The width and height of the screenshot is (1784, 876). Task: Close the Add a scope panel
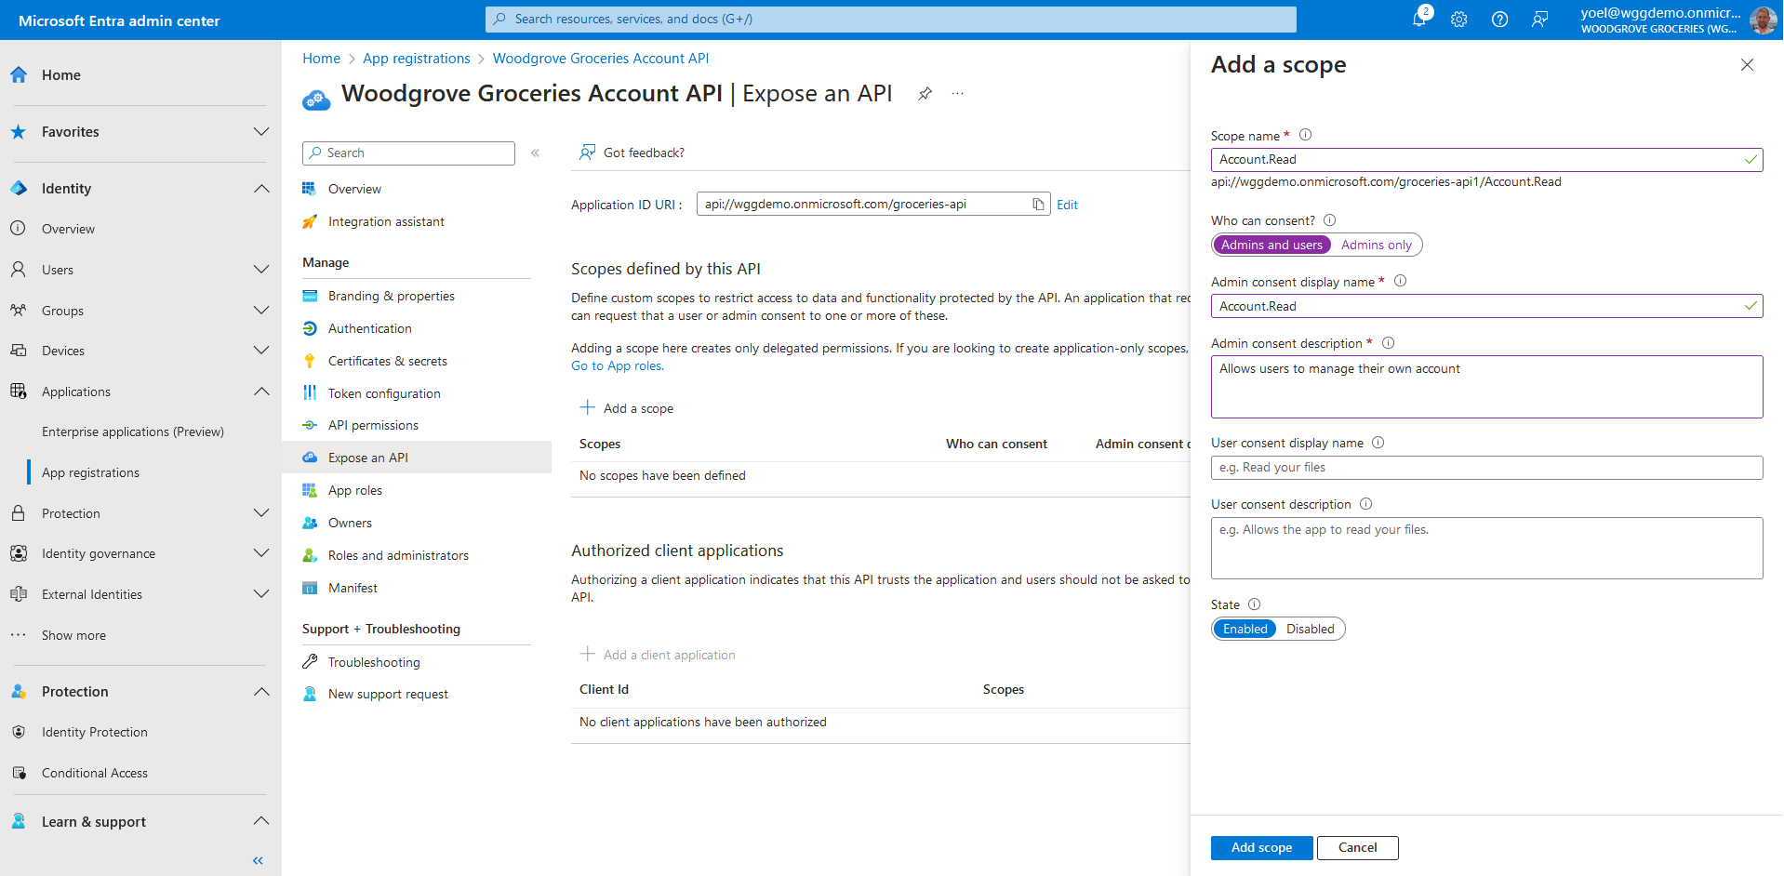coord(1747,65)
